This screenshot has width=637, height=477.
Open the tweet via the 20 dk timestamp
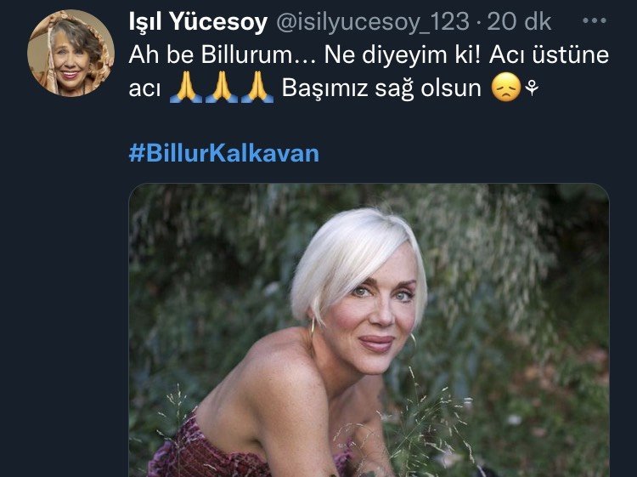519,21
